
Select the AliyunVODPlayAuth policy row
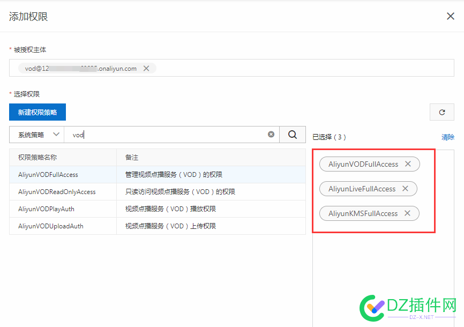coord(158,209)
